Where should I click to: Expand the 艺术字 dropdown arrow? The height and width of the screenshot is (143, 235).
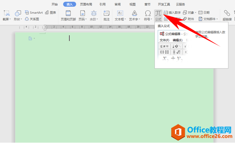139,19
